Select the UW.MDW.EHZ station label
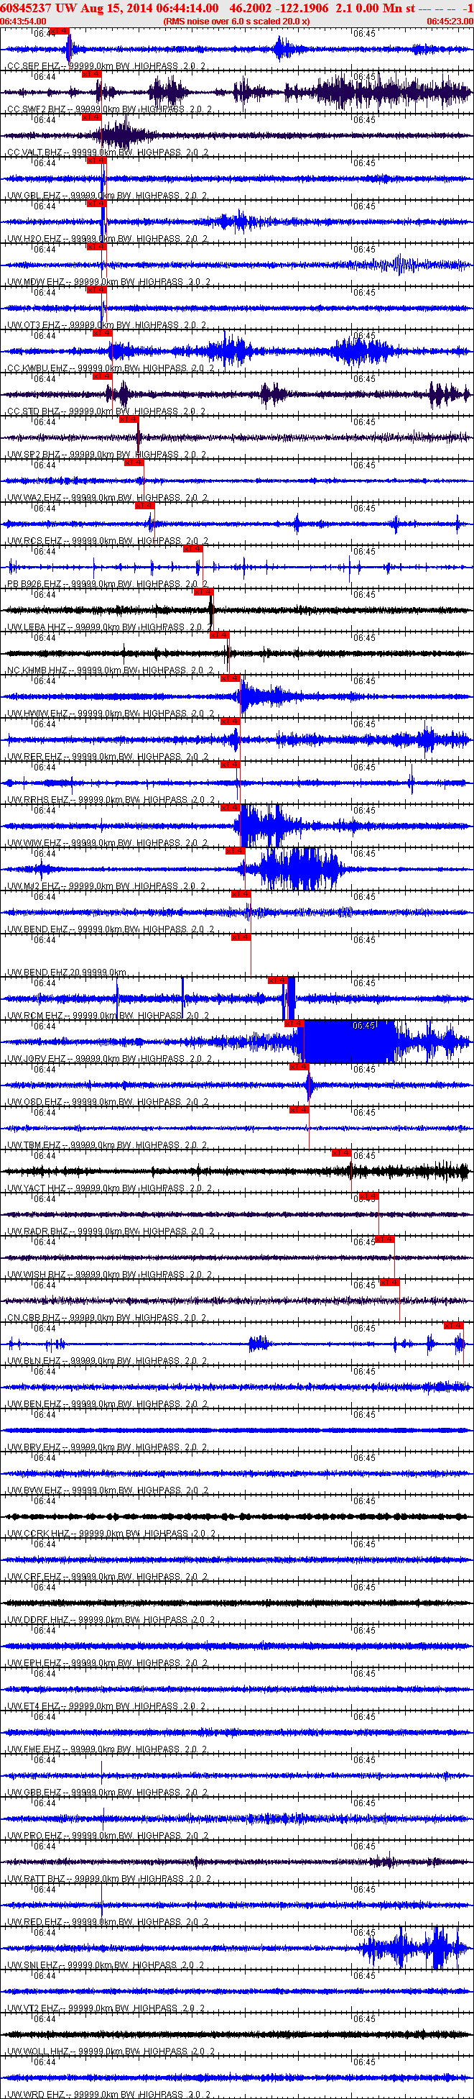This screenshot has height=2099, width=474. [x=108, y=282]
